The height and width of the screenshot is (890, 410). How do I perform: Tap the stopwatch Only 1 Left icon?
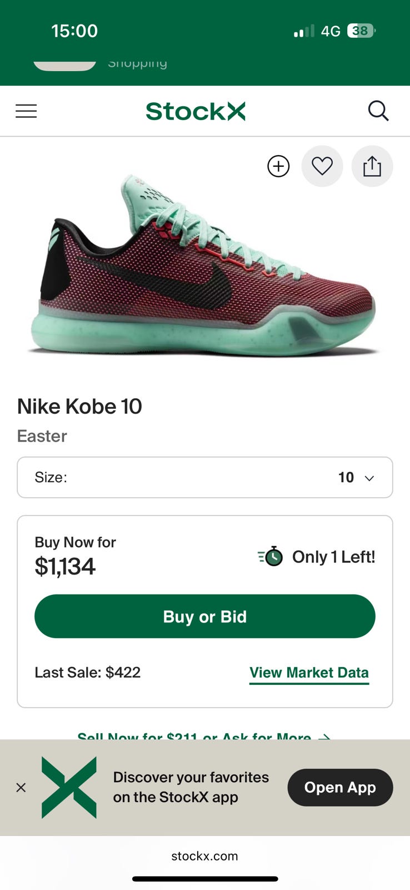tap(272, 556)
